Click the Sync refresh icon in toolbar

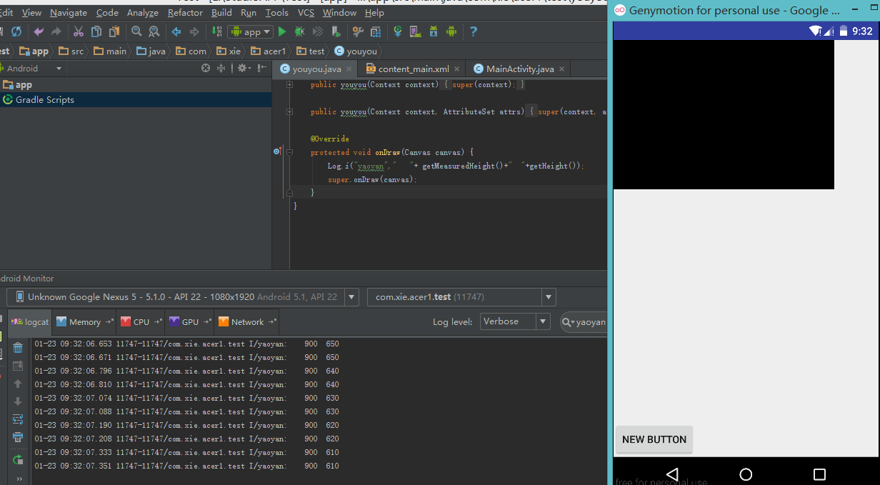click(x=16, y=31)
